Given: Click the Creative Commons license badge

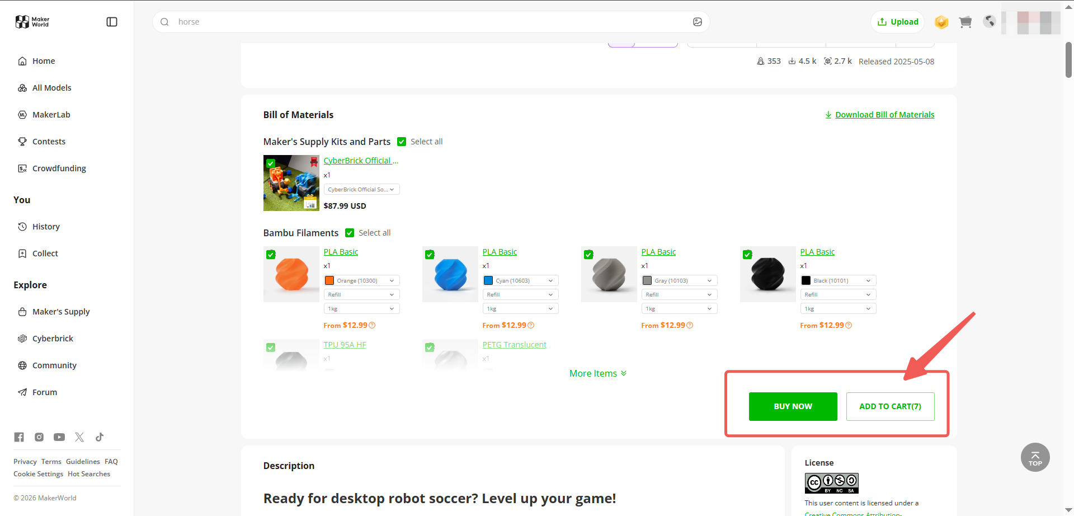Looking at the screenshot, I should (x=831, y=483).
